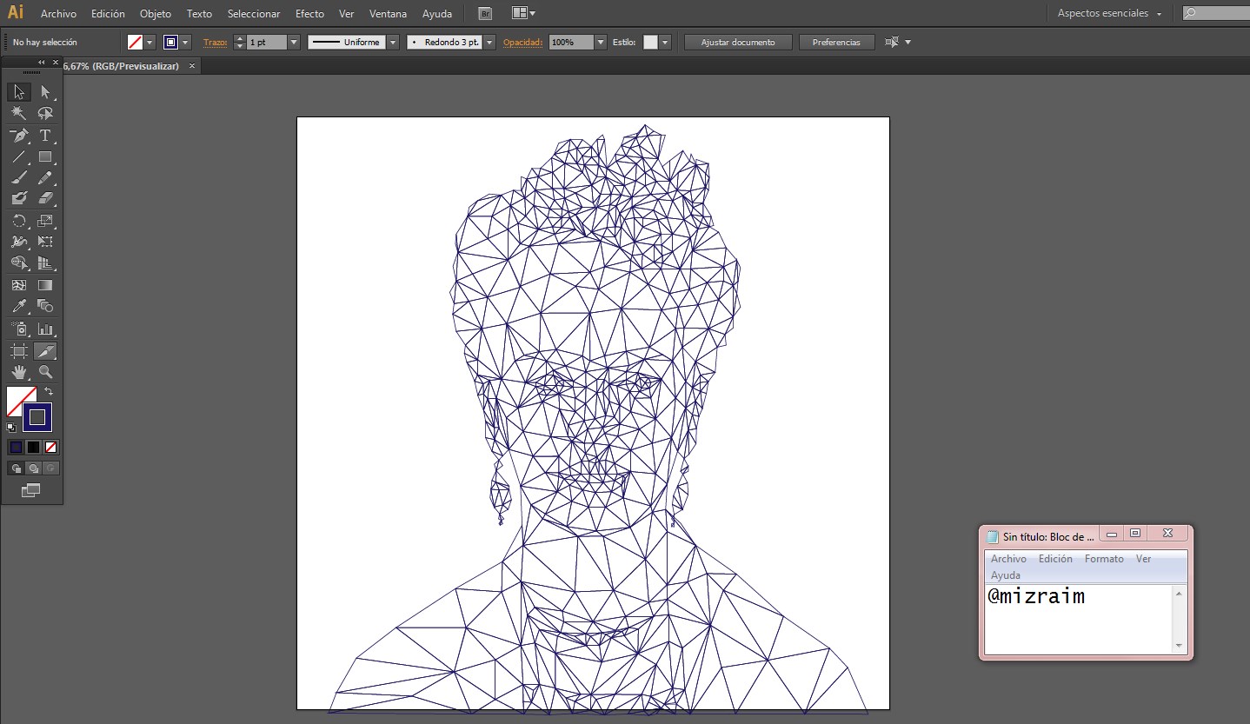Viewport: 1250px width, 724px height.
Task: Open the Arrange Documents layout dropdown
Action: pyautogui.click(x=523, y=13)
